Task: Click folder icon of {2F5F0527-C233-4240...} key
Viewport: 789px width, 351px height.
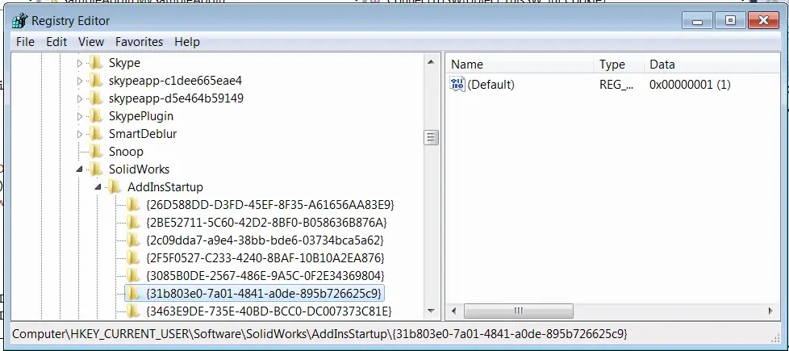Action: tap(133, 258)
